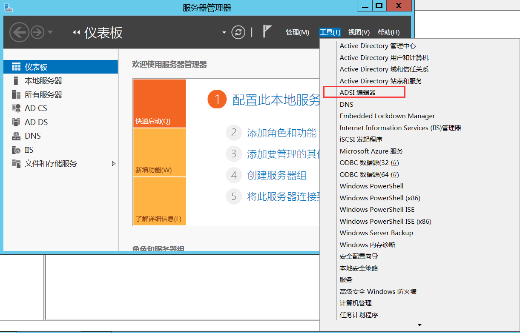The image size is (520, 333).
Task: Open the dropdown arrow beside refresh
Action: tap(224, 33)
